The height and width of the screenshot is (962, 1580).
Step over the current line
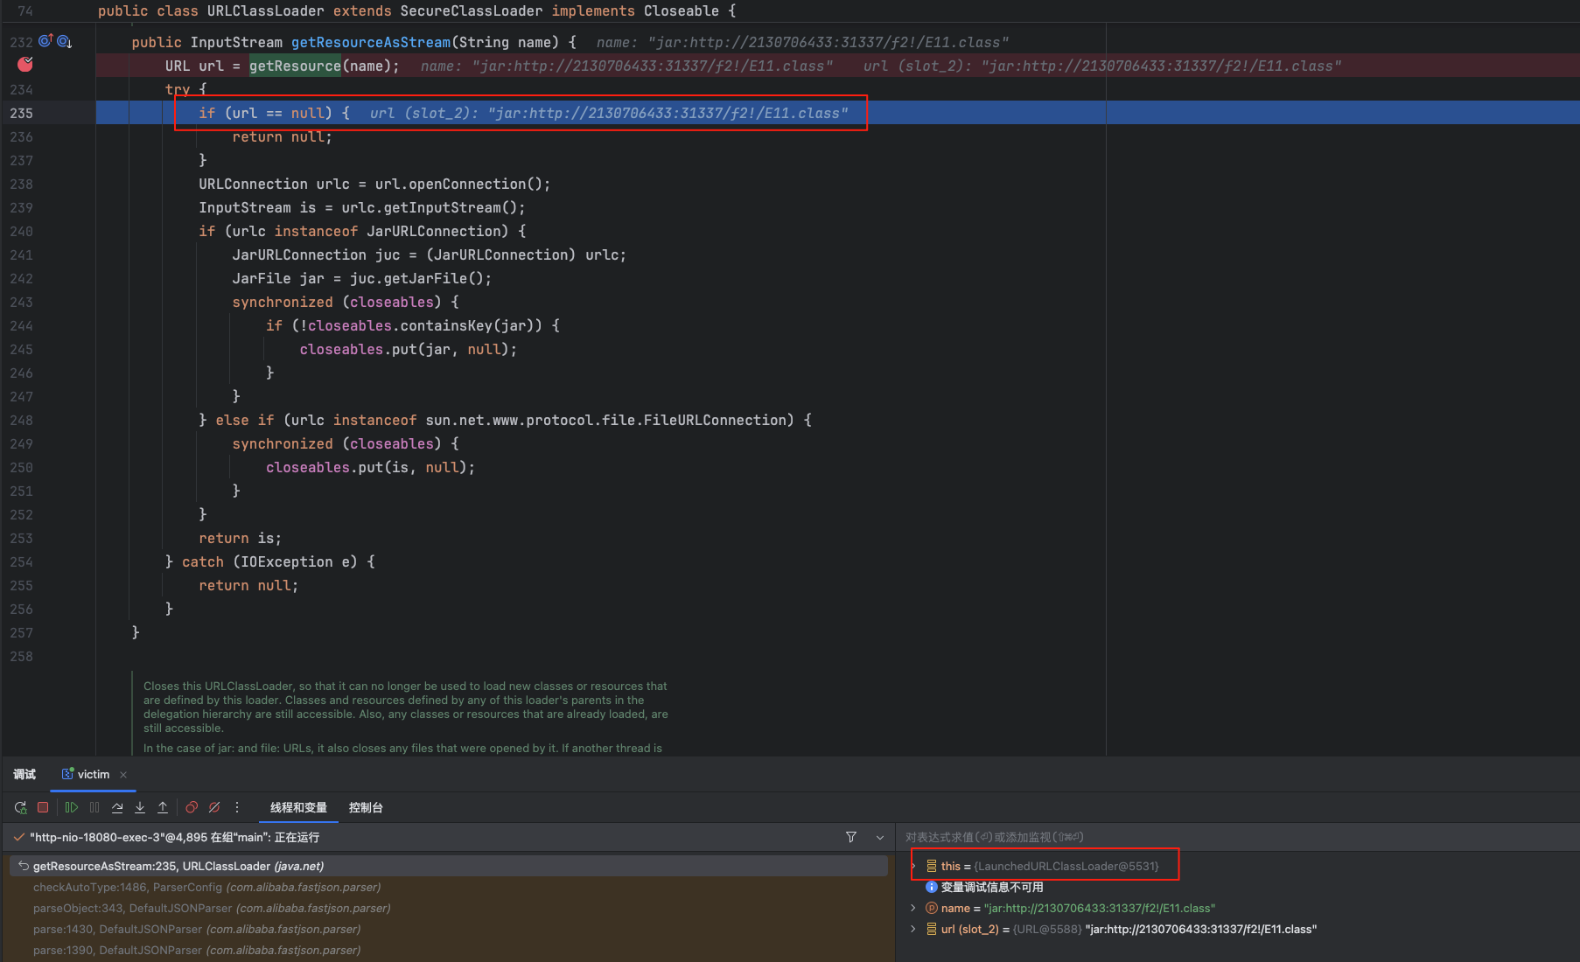click(117, 807)
